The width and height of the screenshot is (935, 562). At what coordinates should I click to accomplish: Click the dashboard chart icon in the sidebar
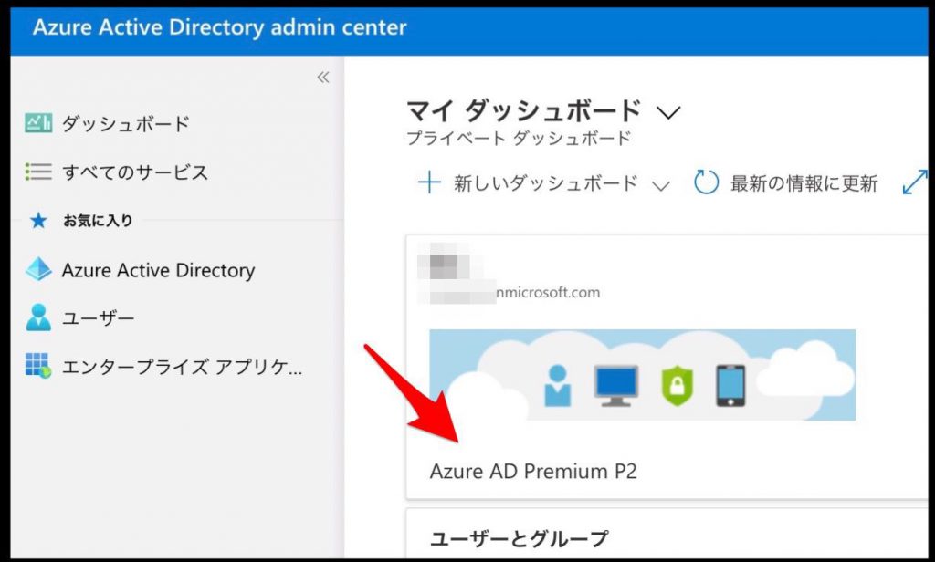38,123
